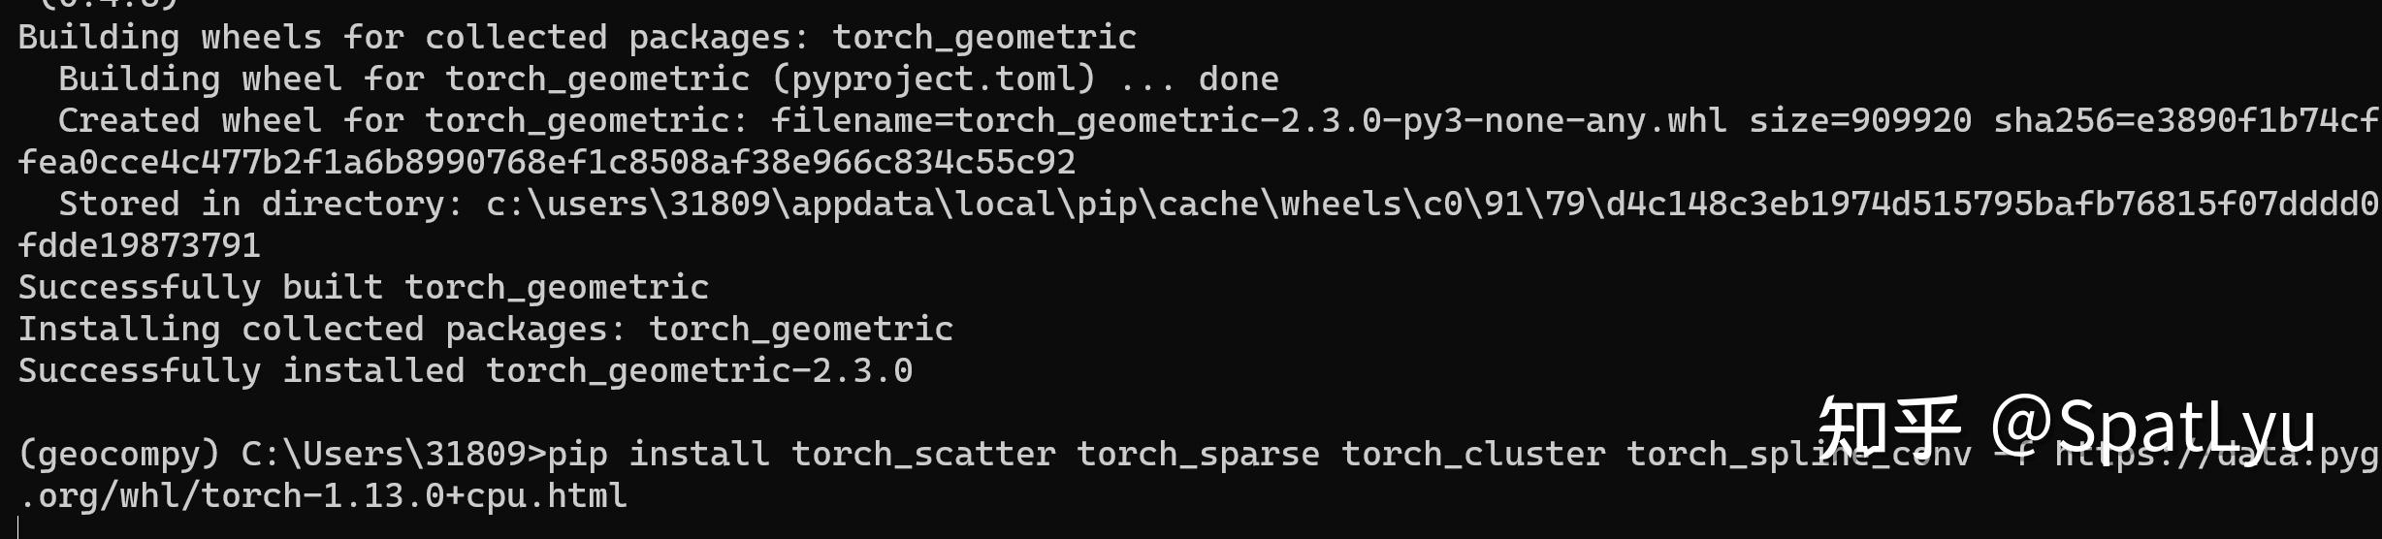Viewport: 2382px width, 539px height.
Task: Click the 'Successfully installed torch_geometric-2.3.0' line
Action: [466, 371]
